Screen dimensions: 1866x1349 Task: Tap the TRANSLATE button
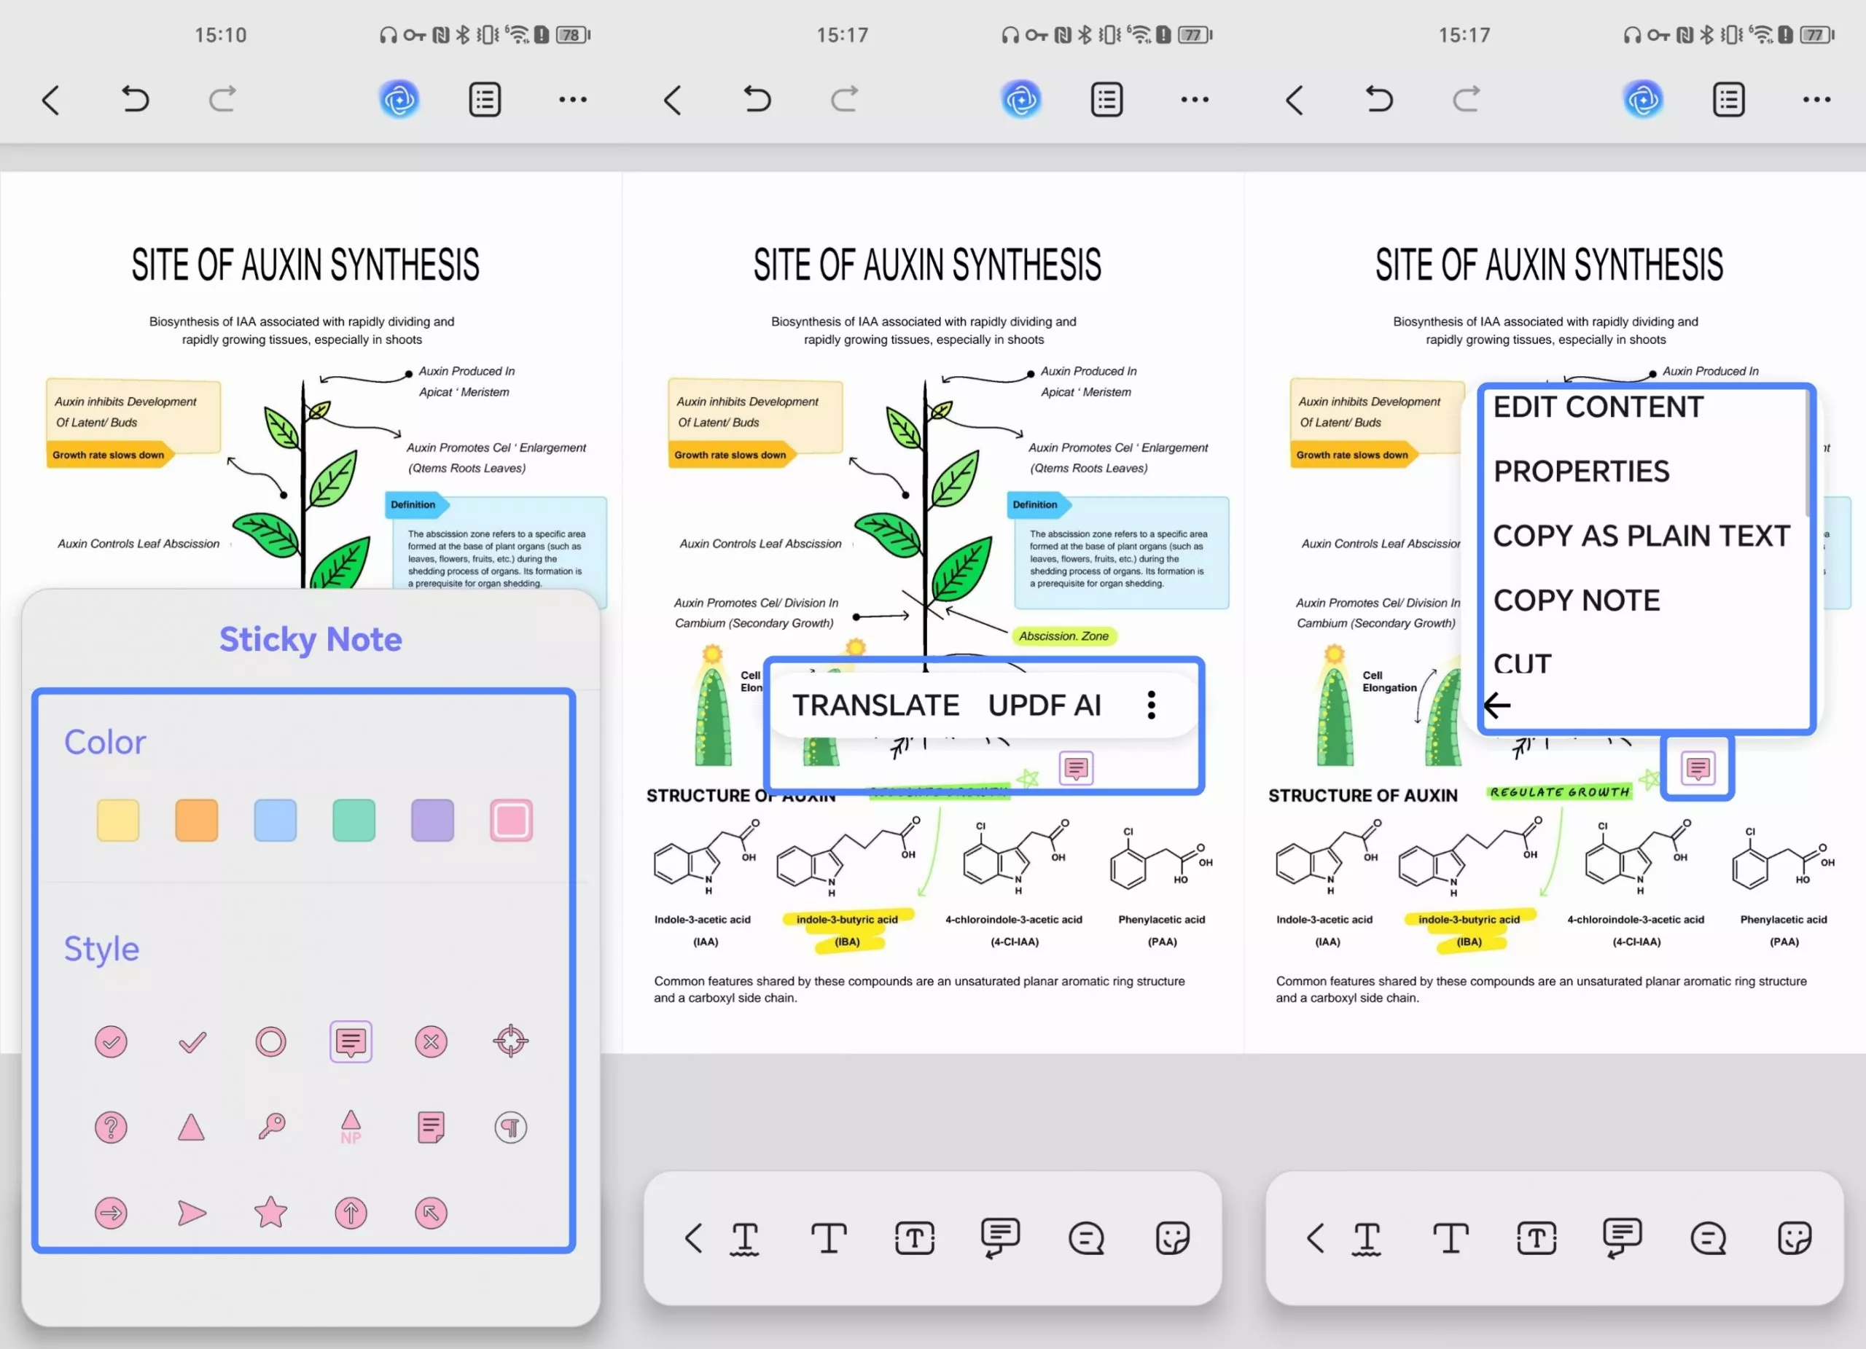(x=875, y=705)
